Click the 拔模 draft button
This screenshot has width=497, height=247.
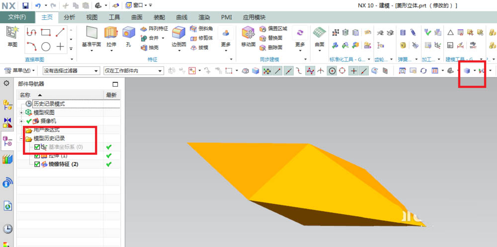click(199, 48)
